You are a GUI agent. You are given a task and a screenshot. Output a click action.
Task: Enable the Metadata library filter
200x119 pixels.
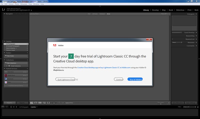pos(102,14)
